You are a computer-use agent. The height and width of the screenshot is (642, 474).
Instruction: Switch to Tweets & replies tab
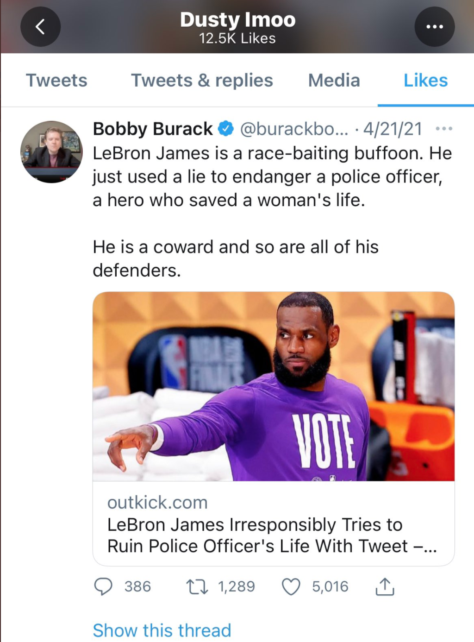pyautogui.click(x=202, y=80)
